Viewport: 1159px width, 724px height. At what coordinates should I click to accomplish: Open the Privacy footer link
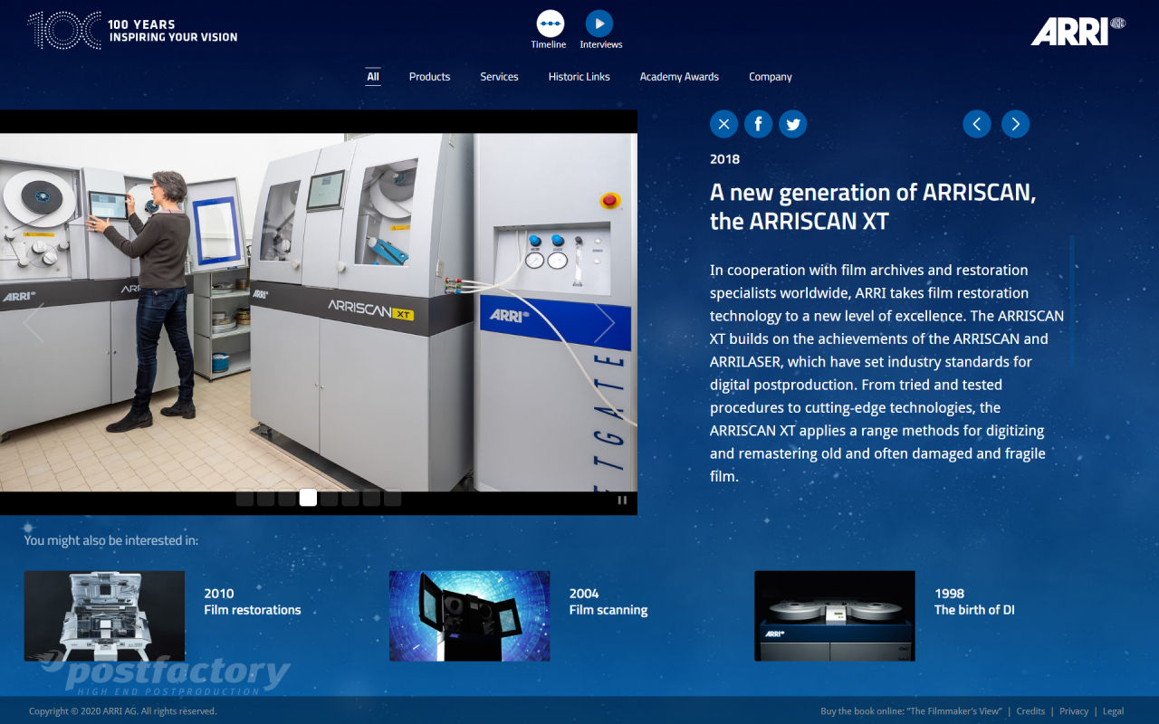point(1074,711)
